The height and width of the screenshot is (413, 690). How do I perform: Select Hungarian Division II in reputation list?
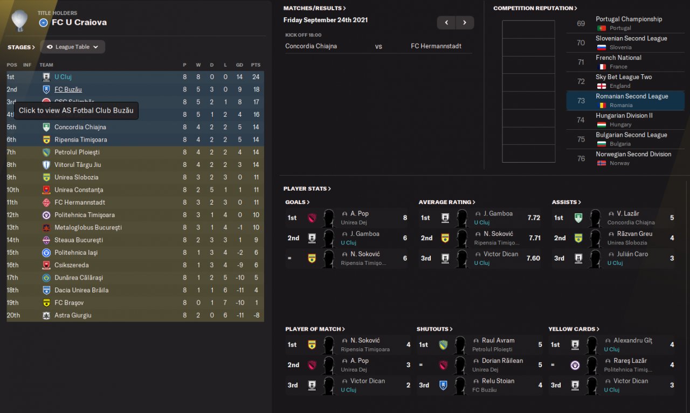(x=625, y=120)
